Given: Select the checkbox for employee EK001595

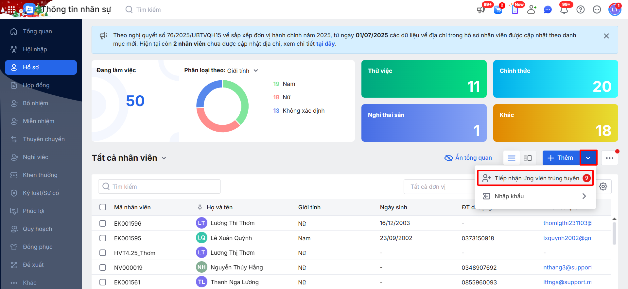Looking at the screenshot, I should [103, 238].
